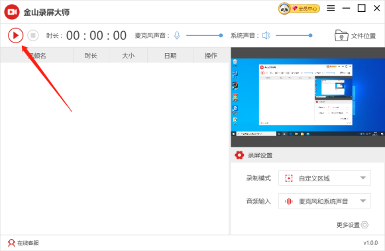
Task: Click the 操作 actions column header
Action: 211,56
